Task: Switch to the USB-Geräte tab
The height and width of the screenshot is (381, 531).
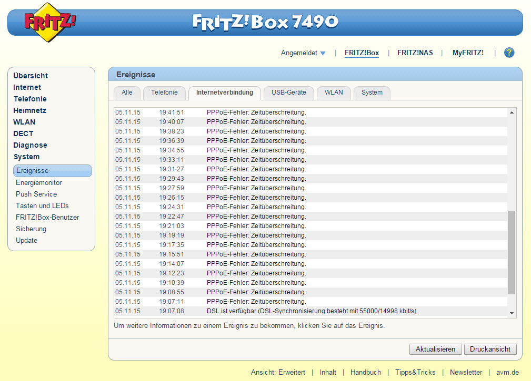Action: pyautogui.click(x=288, y=92)
